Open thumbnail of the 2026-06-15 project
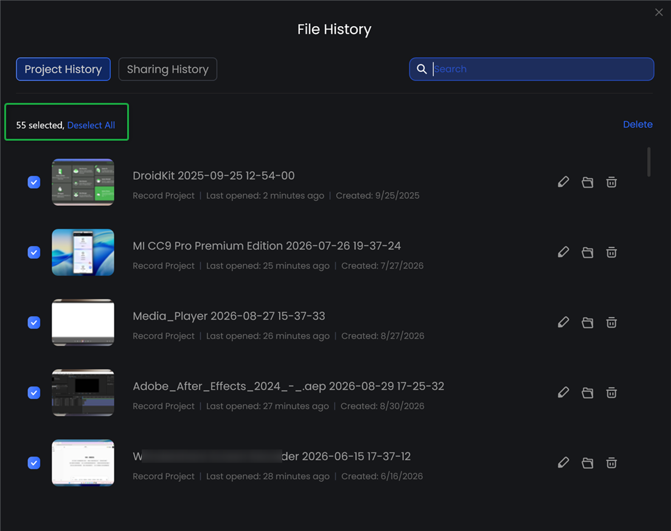Screen dimensions: 671x531 point(83,463)
